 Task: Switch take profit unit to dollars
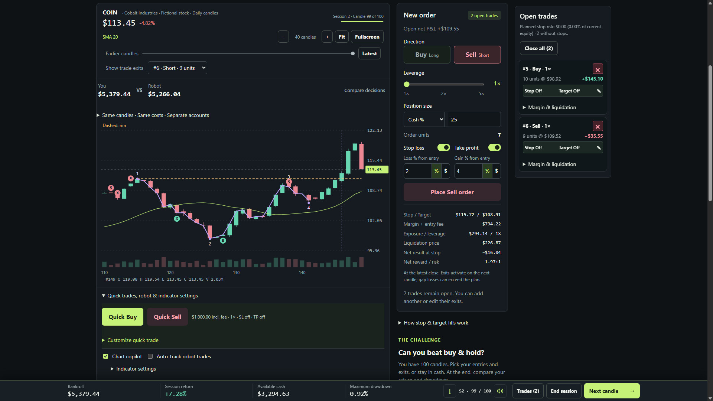(x=497, y=171)
